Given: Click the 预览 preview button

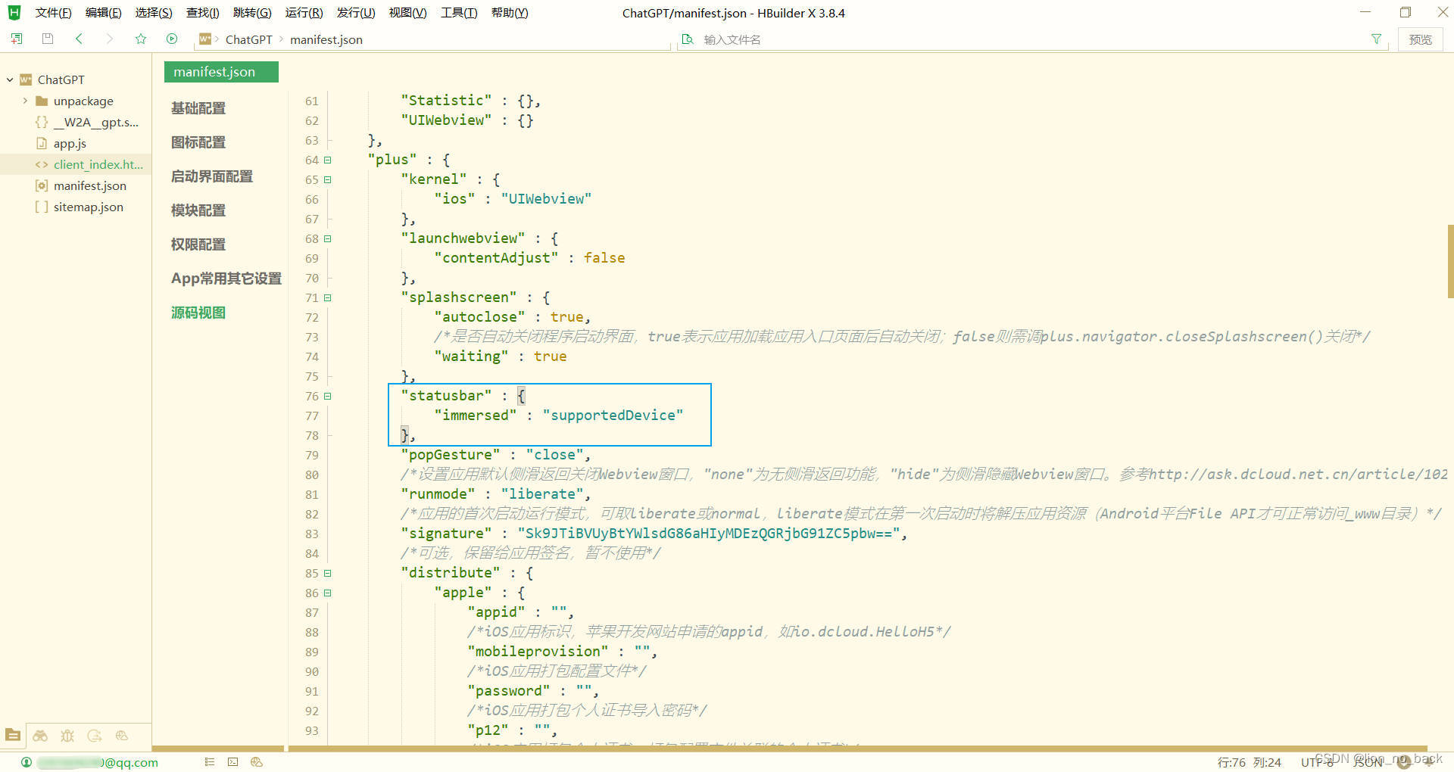Looking at the screenshot, I should (x=1420, y=39).
